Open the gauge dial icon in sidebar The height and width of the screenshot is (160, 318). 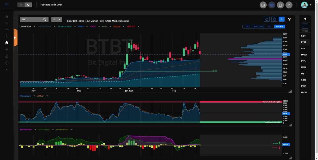pyautogui.click(x=7, y=63)
